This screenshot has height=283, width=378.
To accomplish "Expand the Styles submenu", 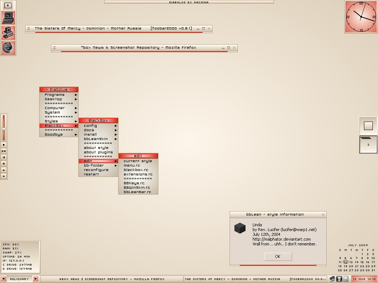I will 59,121.
